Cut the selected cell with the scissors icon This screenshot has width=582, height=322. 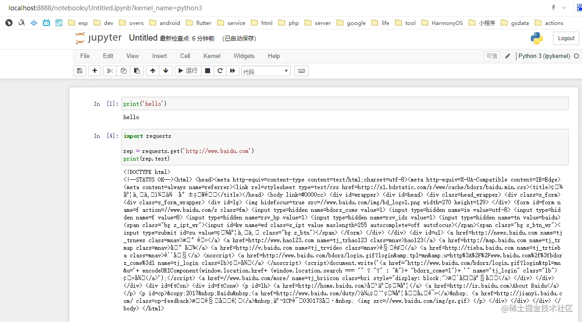click(110, 71)
